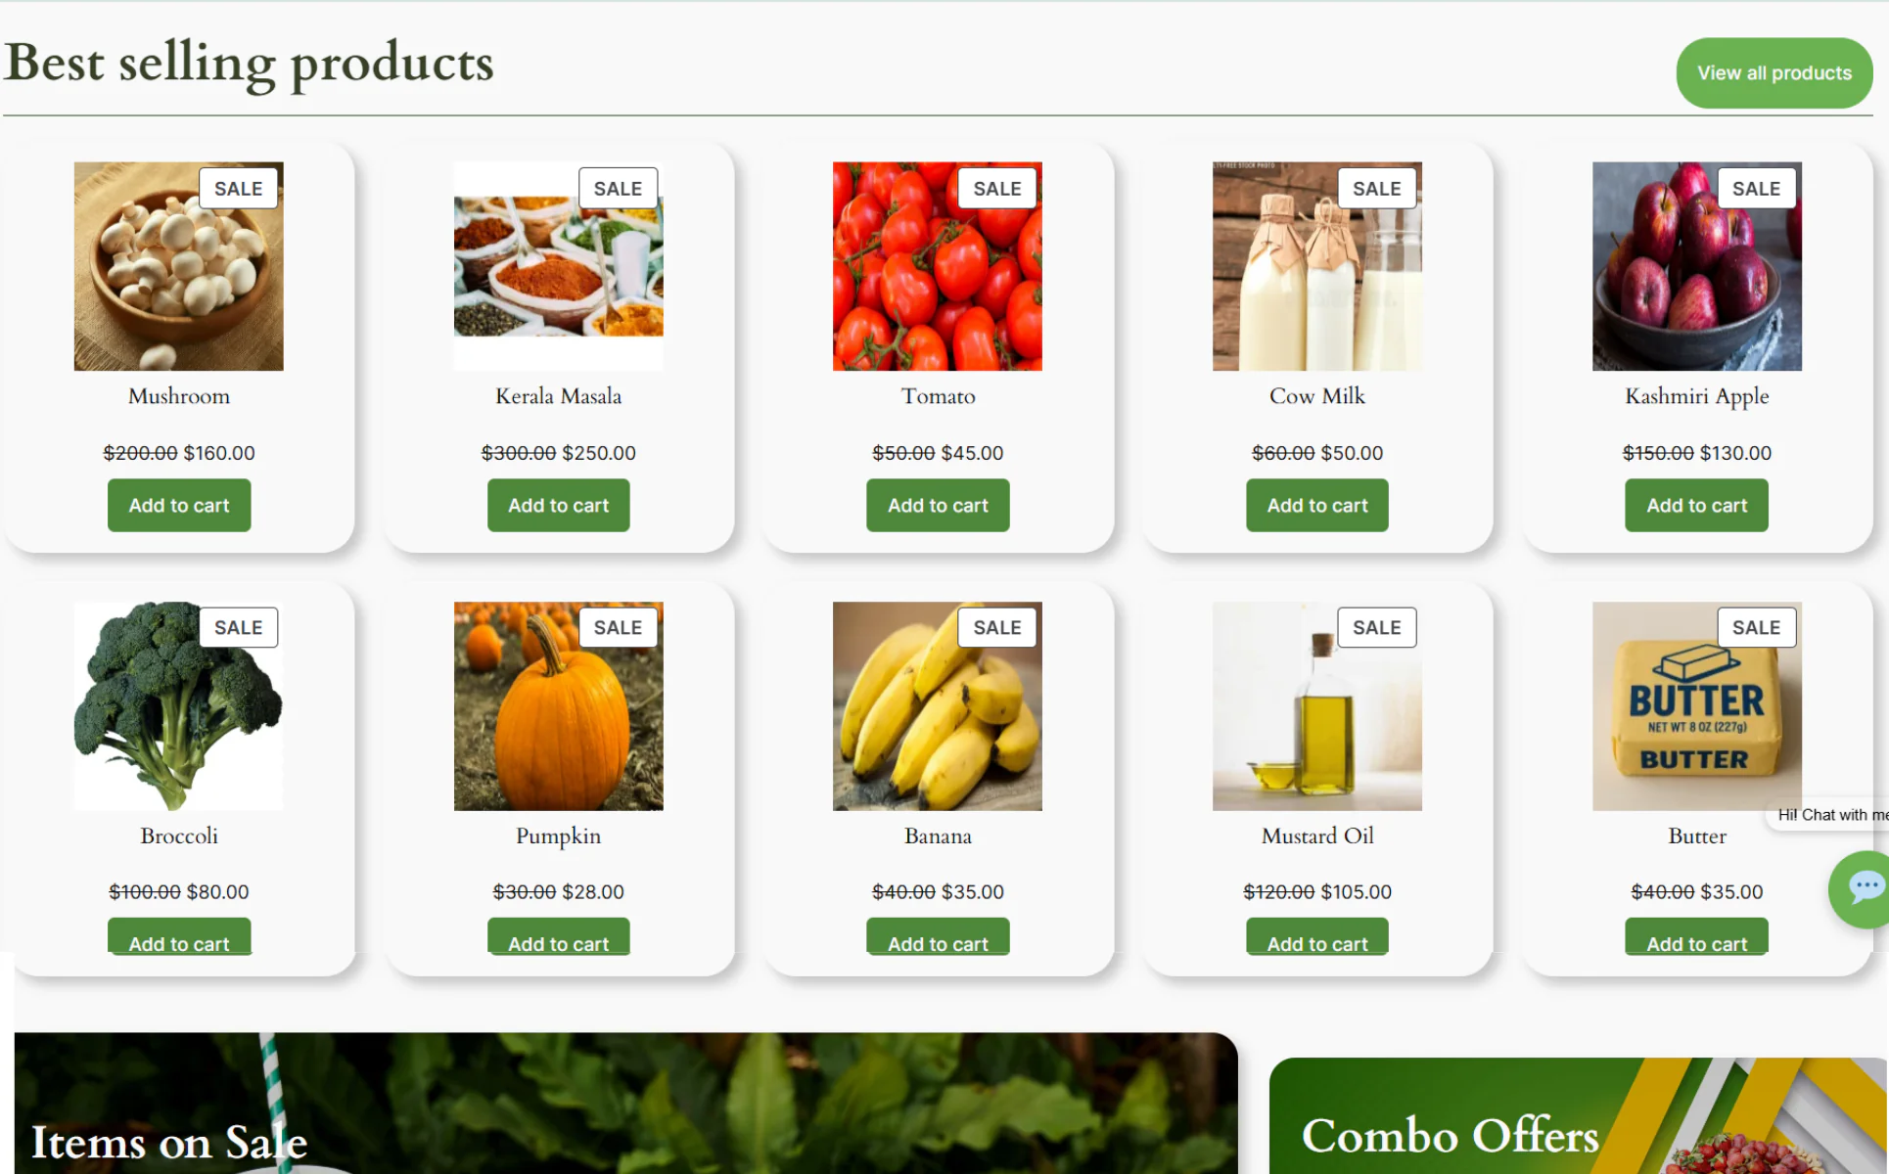Open the Items on Sale banner
The image size is (1889, 1174).
tap(626, 1104)
